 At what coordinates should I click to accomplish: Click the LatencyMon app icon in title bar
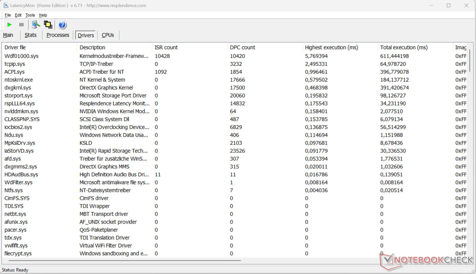point(6,5)
